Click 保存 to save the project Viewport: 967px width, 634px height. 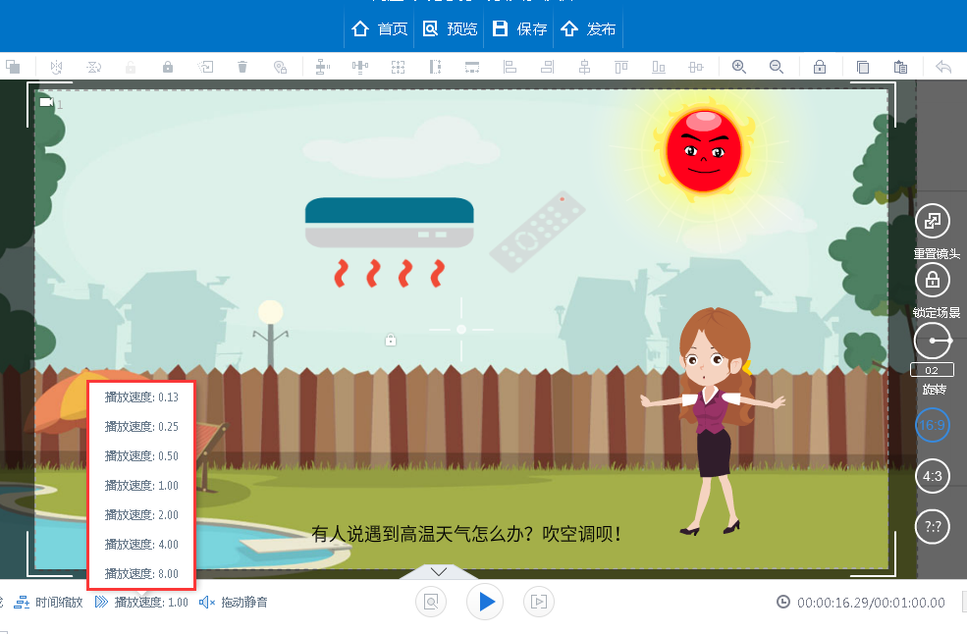pyautogui.click(x=519, y=28)
